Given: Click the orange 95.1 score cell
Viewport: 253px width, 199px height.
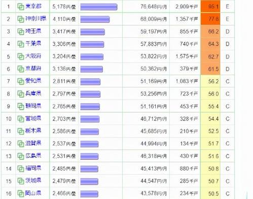Looking at the screenshot, I should pyautogui.click(x=210, y=7).
